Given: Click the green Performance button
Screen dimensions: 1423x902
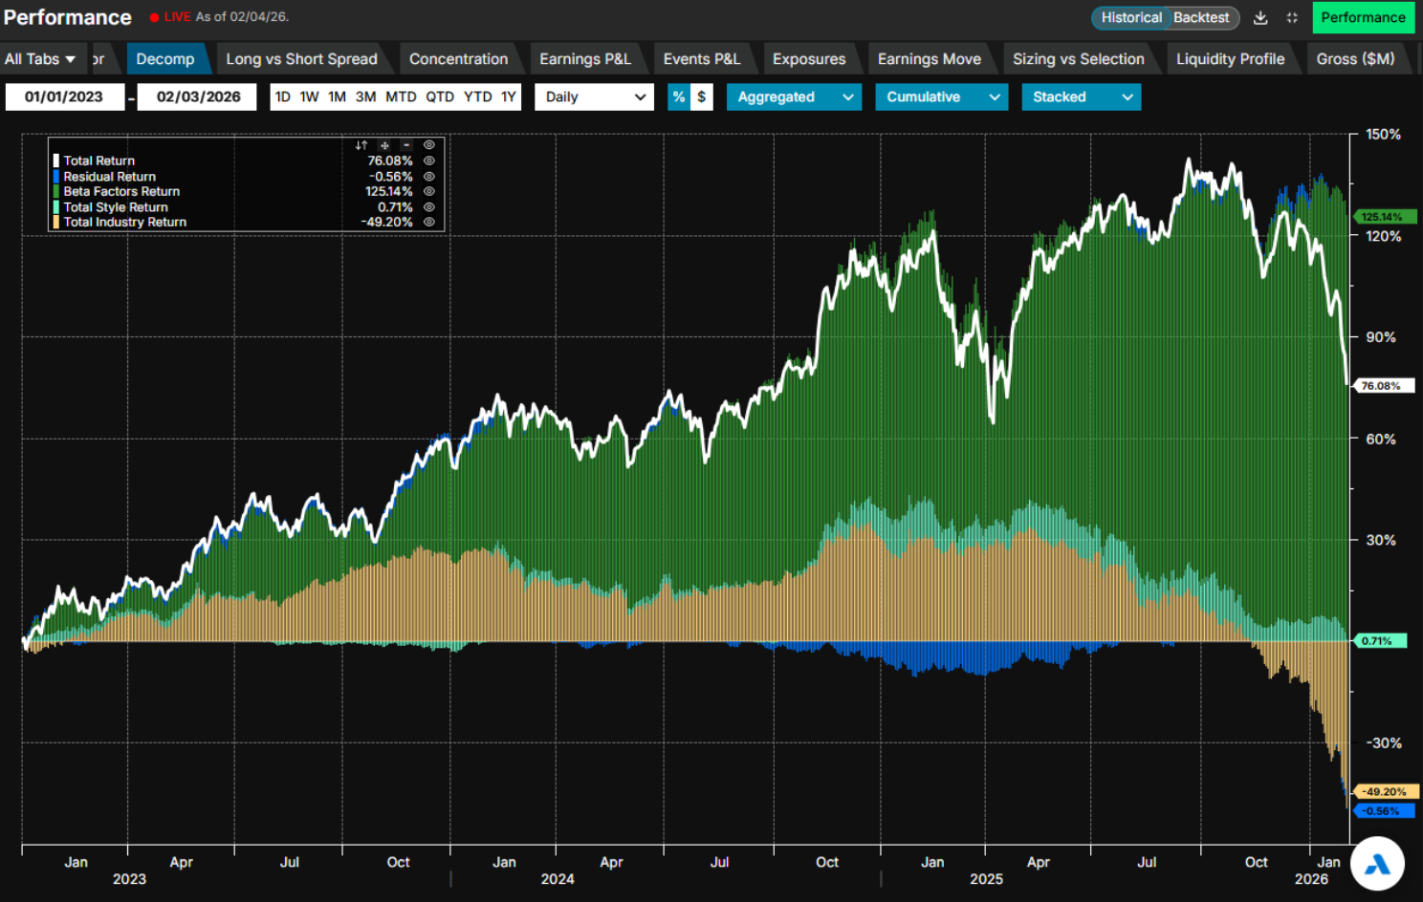Looking at the screenshot, I should click(1363, 18).
